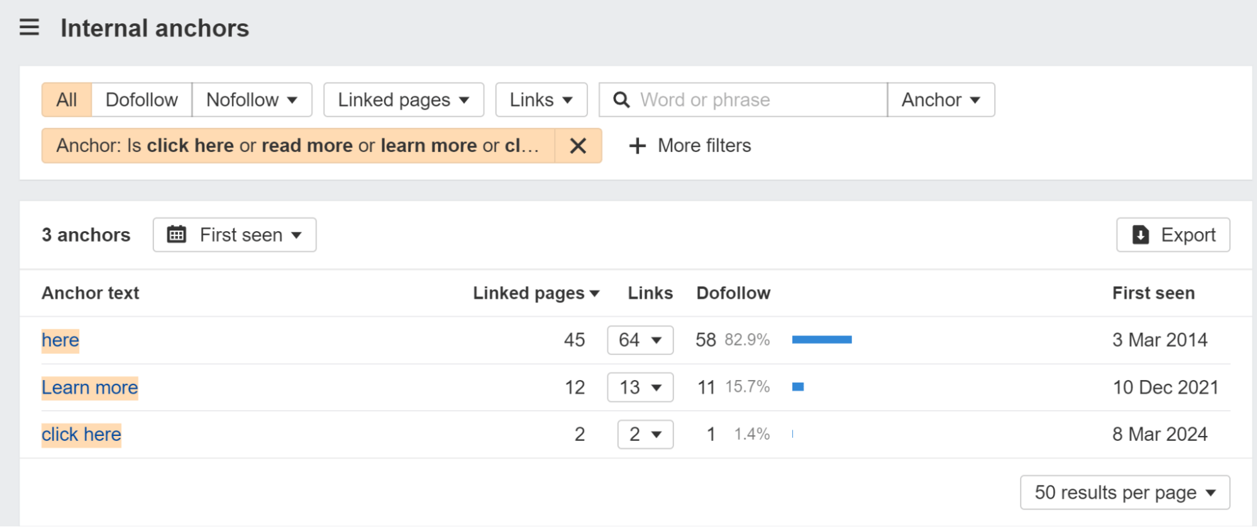This screenshot has height=527, width=1257.
Task: Click the Learn more anchor link
Action: click(89, 388)
